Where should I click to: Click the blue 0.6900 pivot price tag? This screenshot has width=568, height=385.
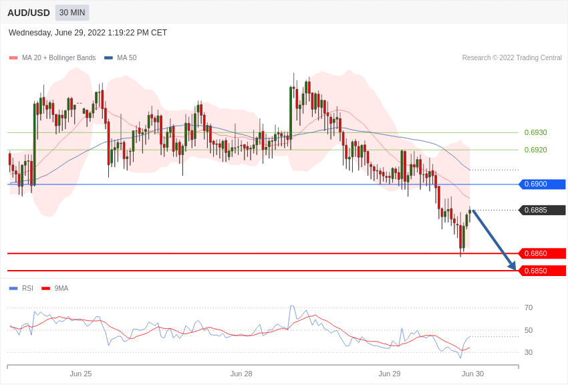click(x=543, y=184)
